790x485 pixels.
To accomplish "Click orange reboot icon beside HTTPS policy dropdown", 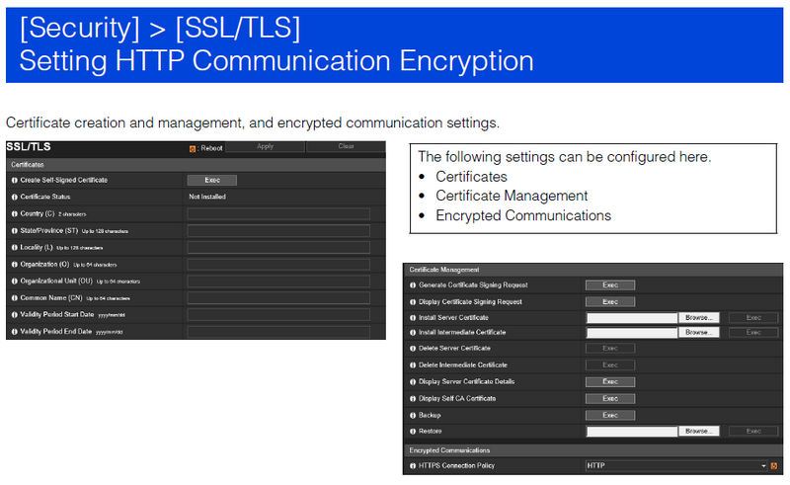I will (775, 465).
